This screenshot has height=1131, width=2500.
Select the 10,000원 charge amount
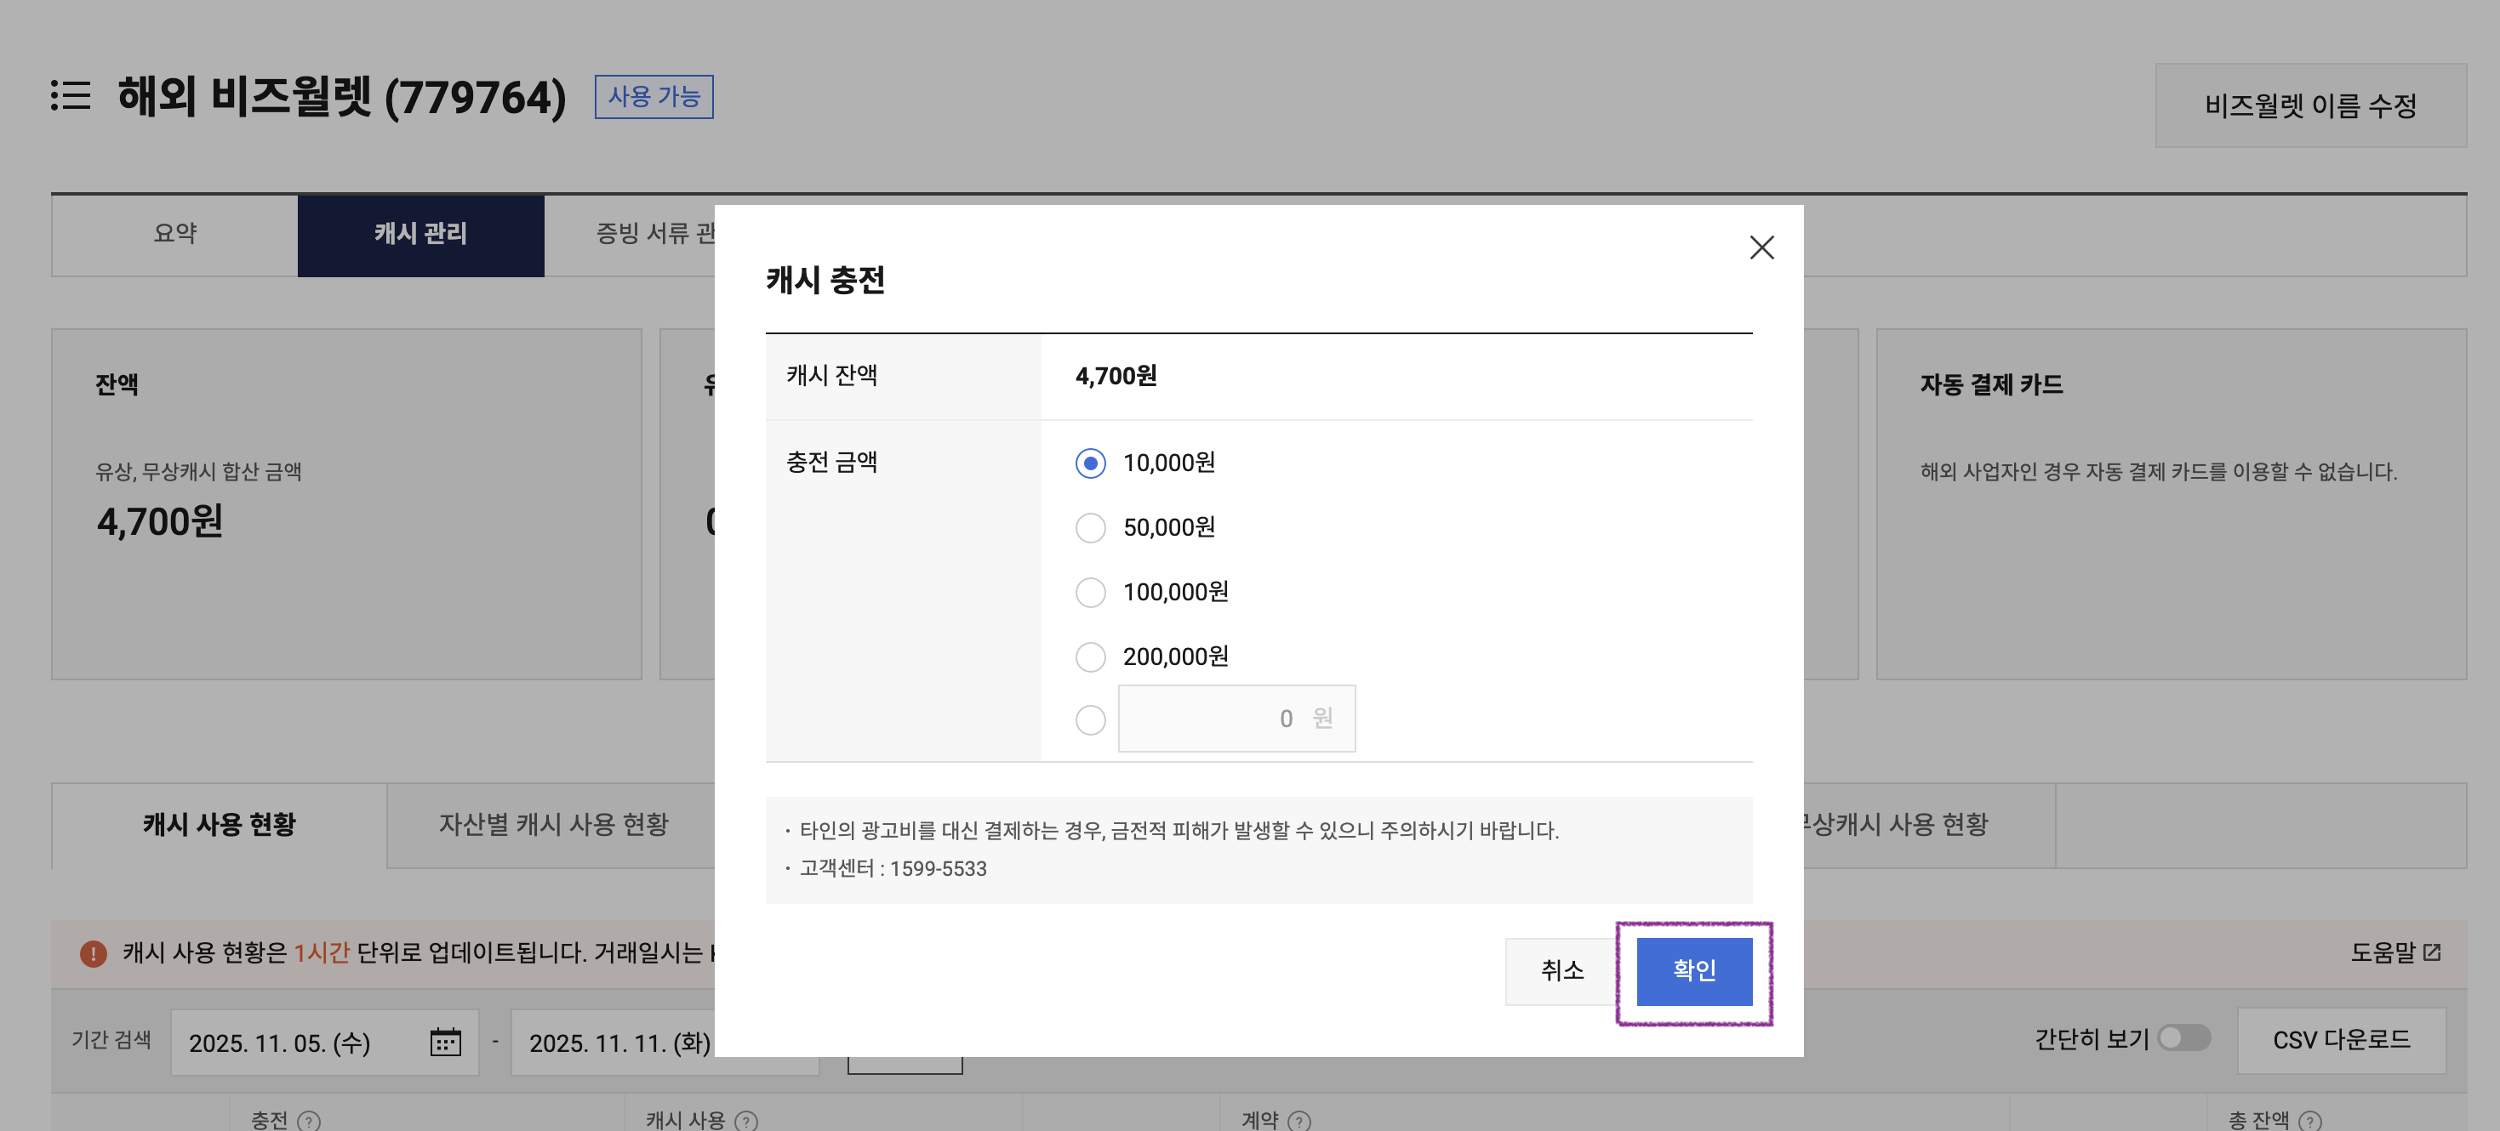tap(1090, 463)
